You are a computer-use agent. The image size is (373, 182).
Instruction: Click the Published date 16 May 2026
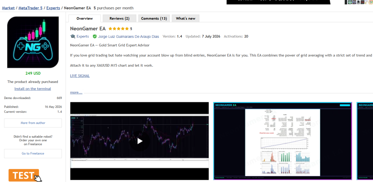click(53, 107)
